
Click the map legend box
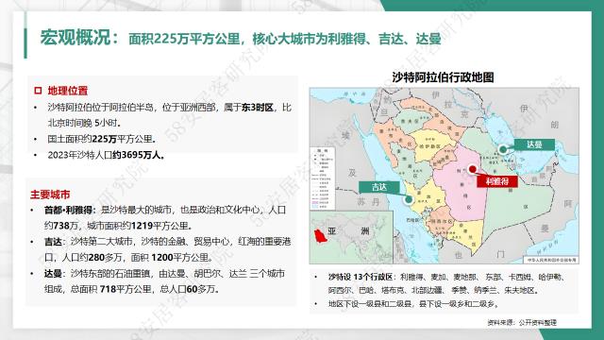point(323,178)
